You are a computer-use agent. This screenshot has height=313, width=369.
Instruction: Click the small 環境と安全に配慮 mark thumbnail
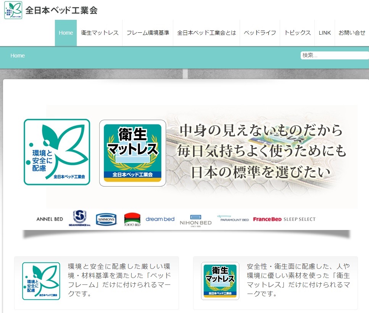pyautogui.click(x=41, y=281)
